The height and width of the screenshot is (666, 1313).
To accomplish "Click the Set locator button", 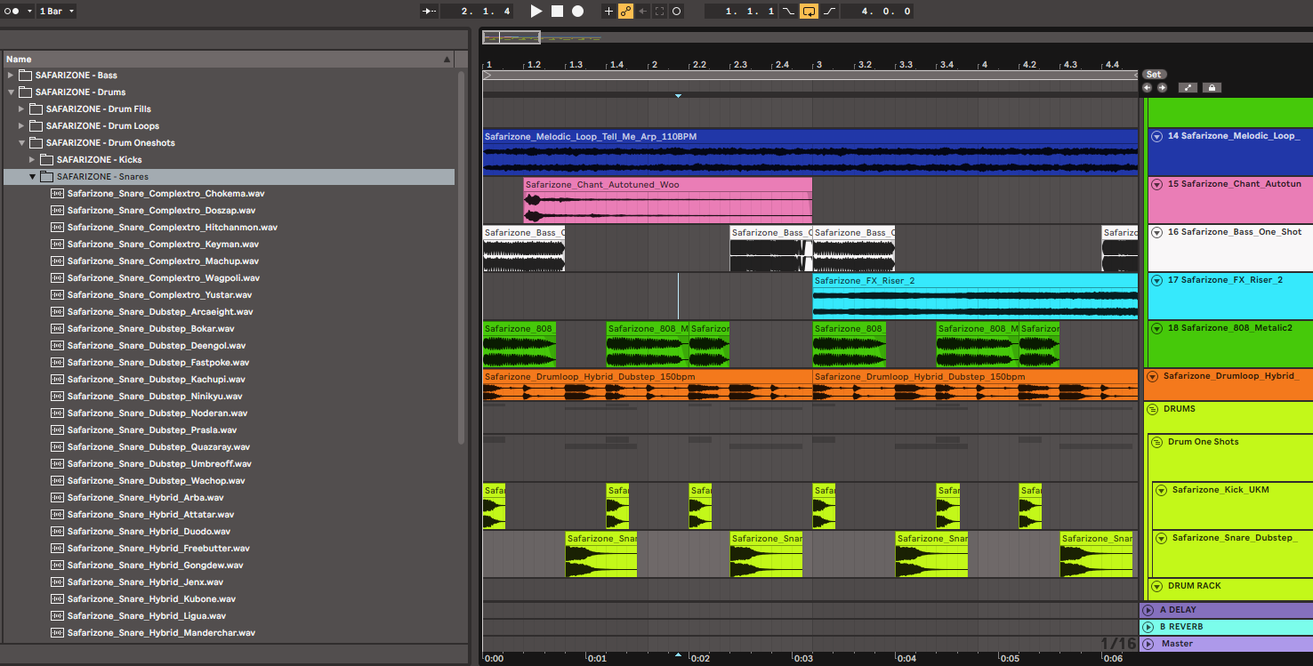I will (x=1154, y=75).
